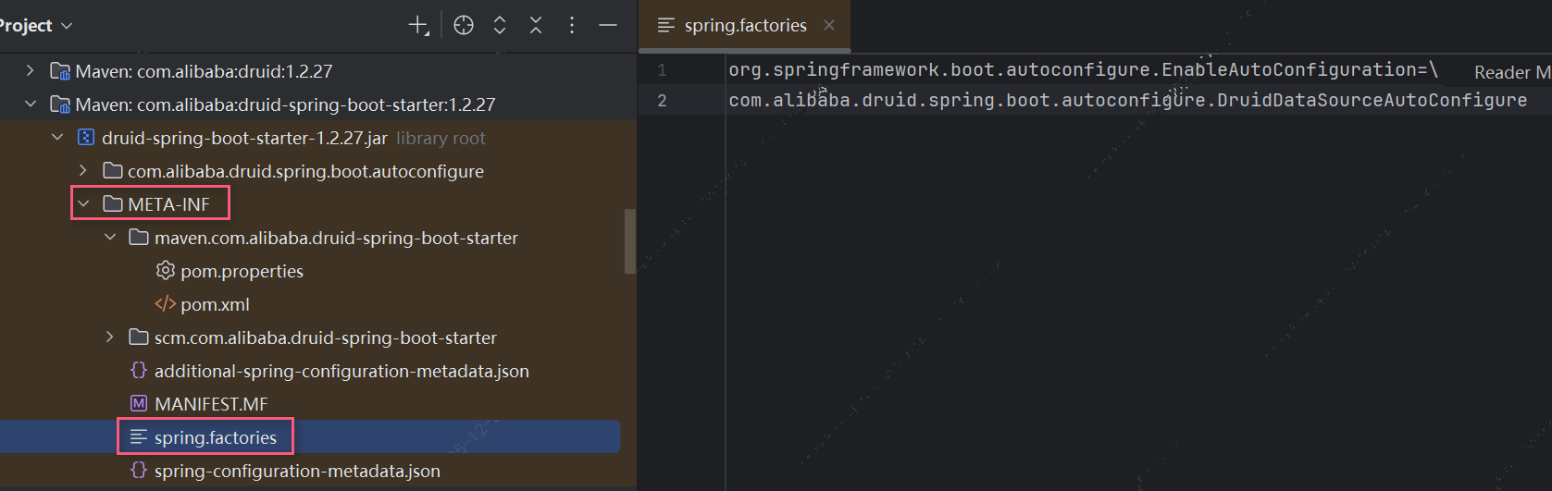
Task: Click Expand Selected arrows icon
Action: click(500, 26)
